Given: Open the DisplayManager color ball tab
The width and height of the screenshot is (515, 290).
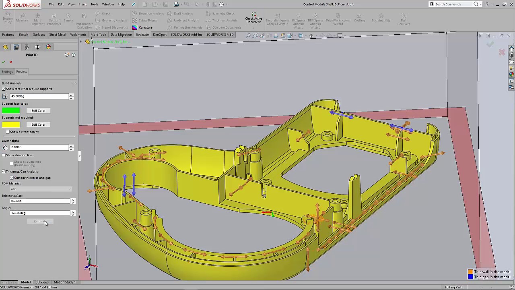Looking at the screenshot, I should coord(48,47).
